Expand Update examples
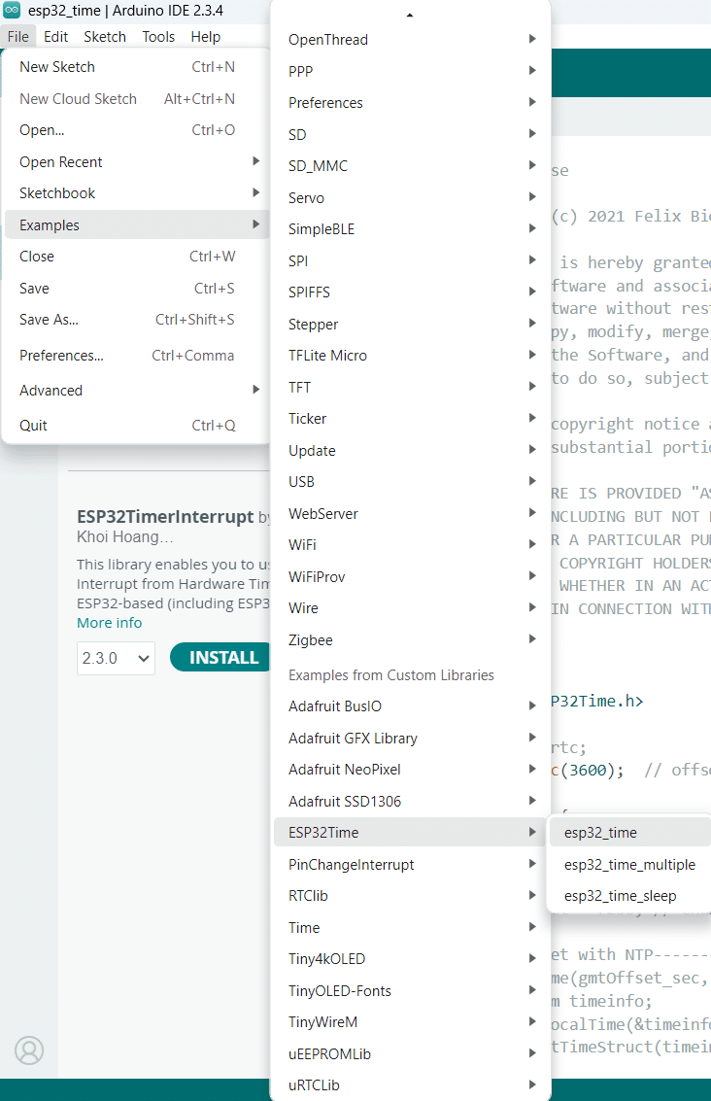The height and width of the screenshot is (1101, 711). (410, 450)
